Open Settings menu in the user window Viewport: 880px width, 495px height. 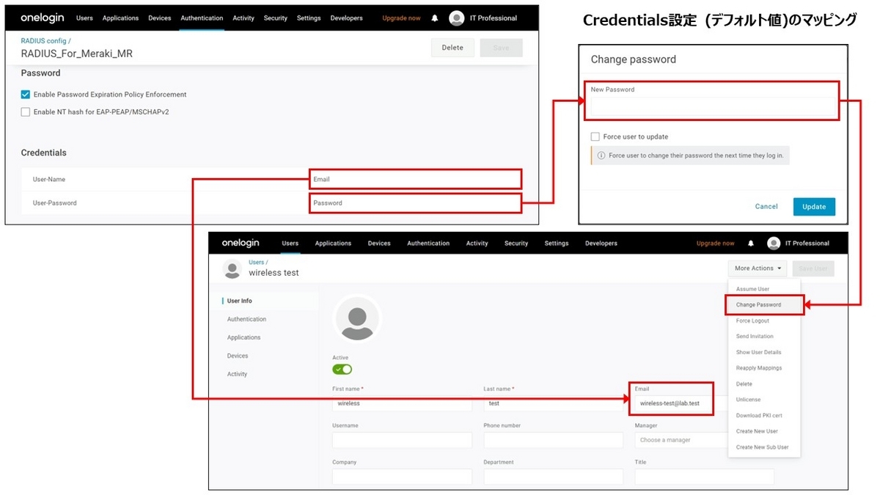[x=557, y=243]
